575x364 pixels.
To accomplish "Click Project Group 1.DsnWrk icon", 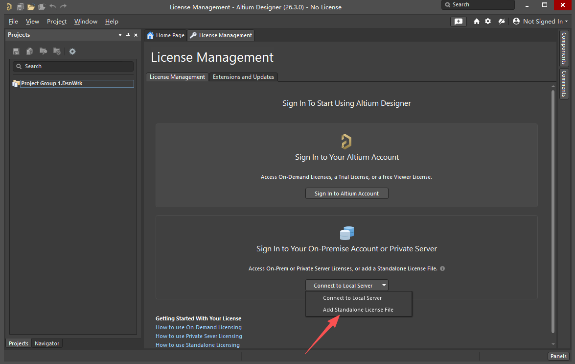I will pos(16,84).
